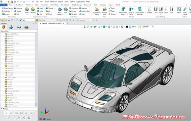This screenshot has height=121, width=191.
Task: Select the Pattern tool
Action: pyautogui.click(x=150, y=11)
